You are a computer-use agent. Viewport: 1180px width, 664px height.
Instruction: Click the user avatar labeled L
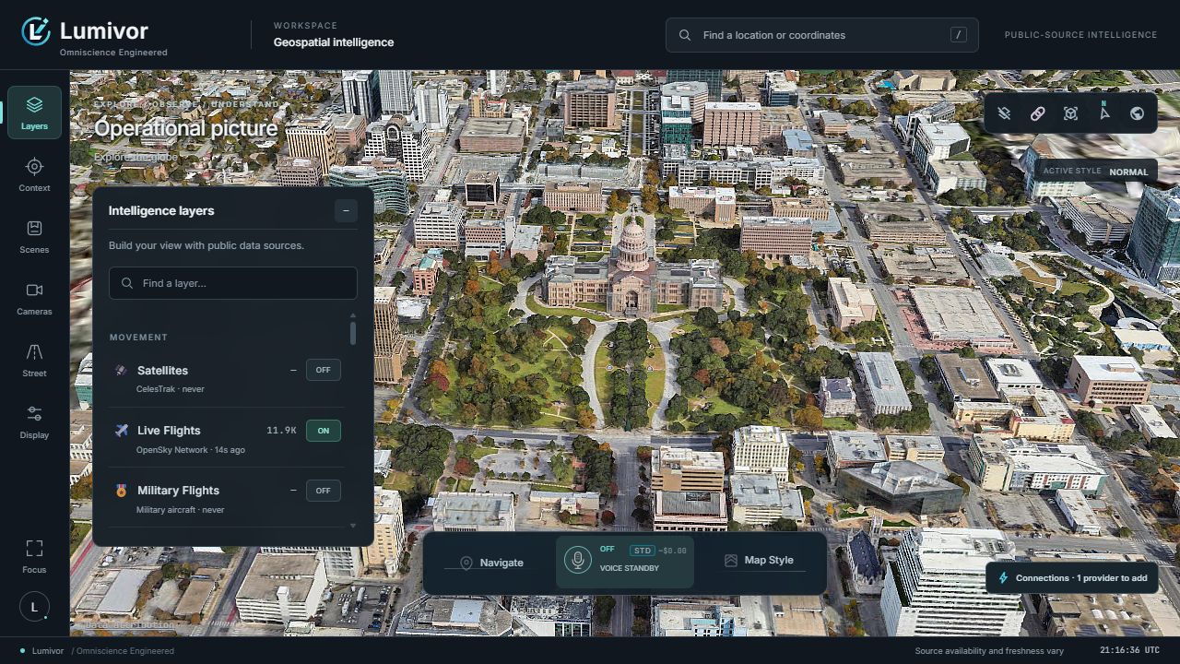coord(34,606)
